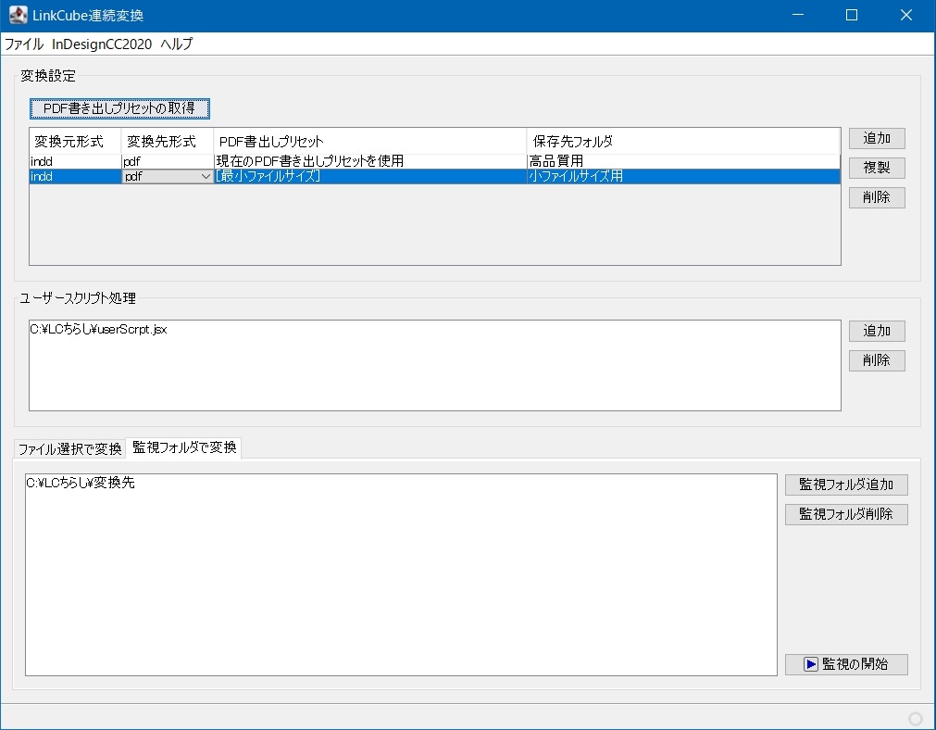Open the ファイル menu
This screenshot has width=936, height=730.
(x=24, y=44)
